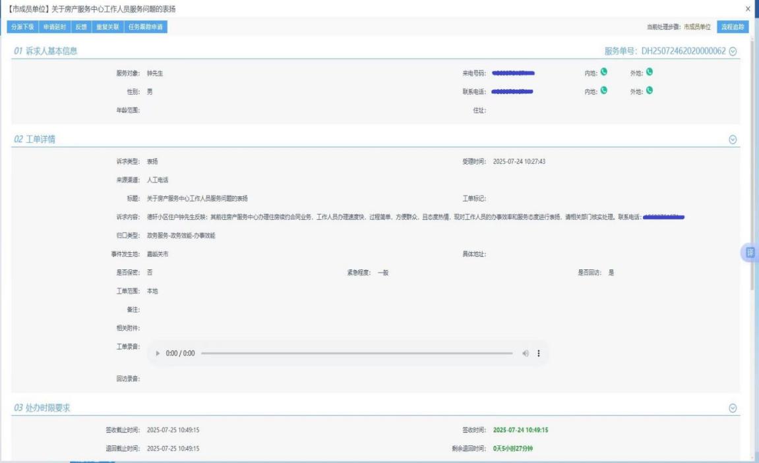The image size is (759, 463).
Task: Open 流程追踪 process tracking
Action: tap(733, 27)
